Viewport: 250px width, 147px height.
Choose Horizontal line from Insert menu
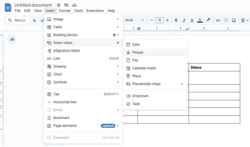(65, 102)
